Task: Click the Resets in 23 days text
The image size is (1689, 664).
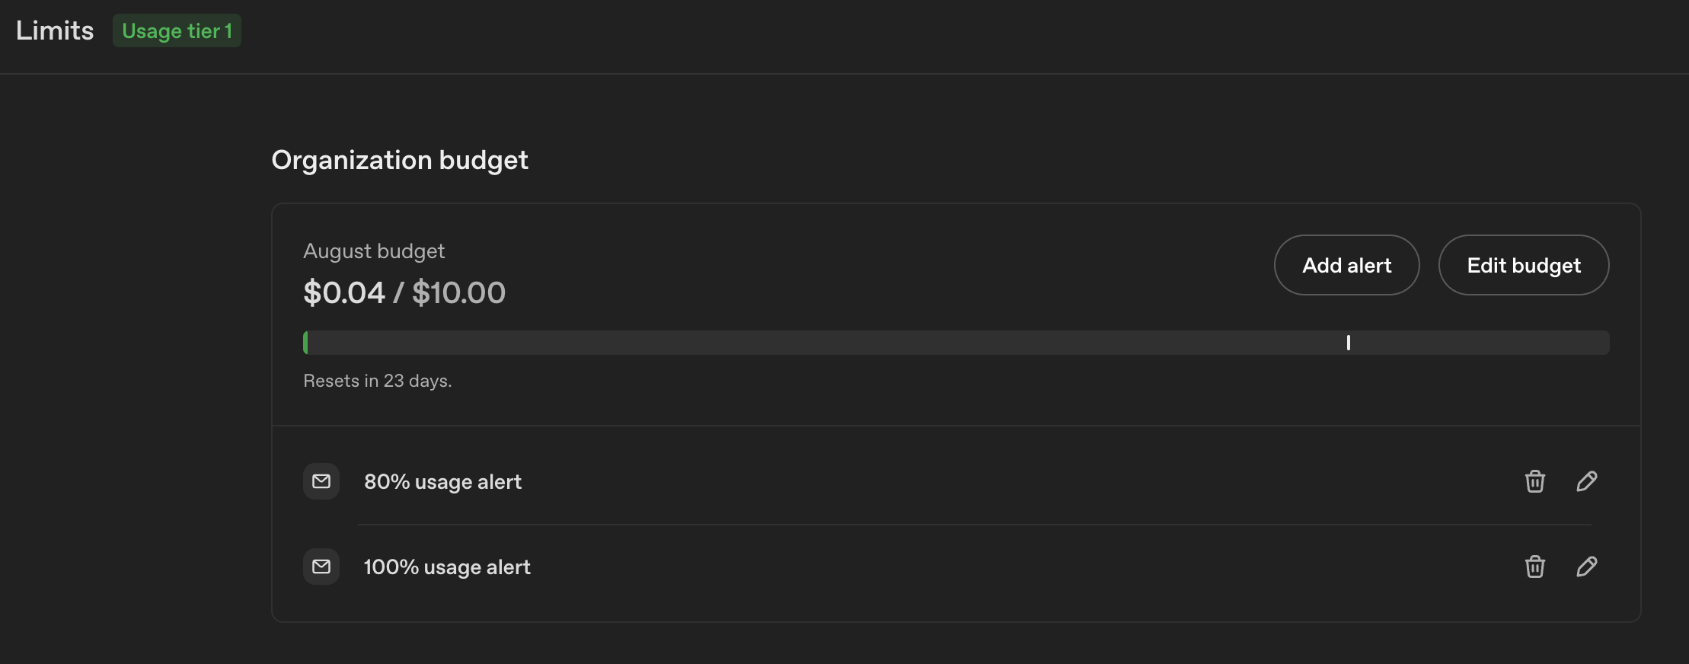Action: click(378, 381)
